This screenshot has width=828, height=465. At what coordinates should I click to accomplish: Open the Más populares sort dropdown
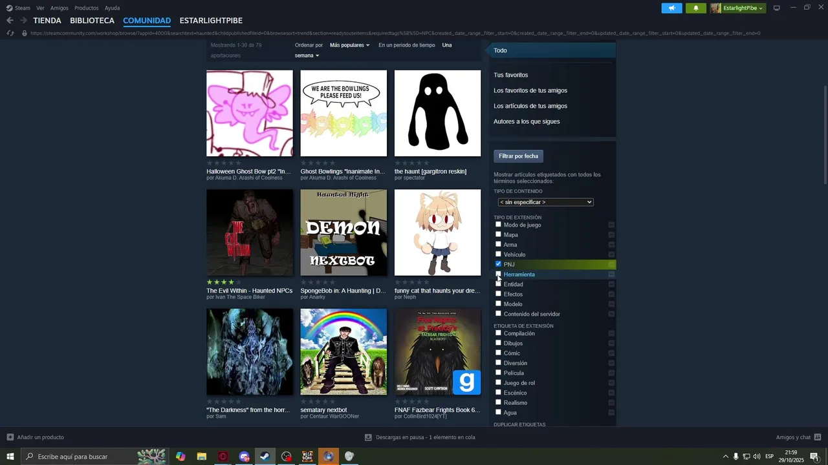[x=349, y=45]
